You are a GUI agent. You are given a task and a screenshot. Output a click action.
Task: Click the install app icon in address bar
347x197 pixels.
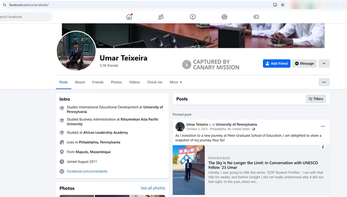pyautogui.click(x=275, y=5)
